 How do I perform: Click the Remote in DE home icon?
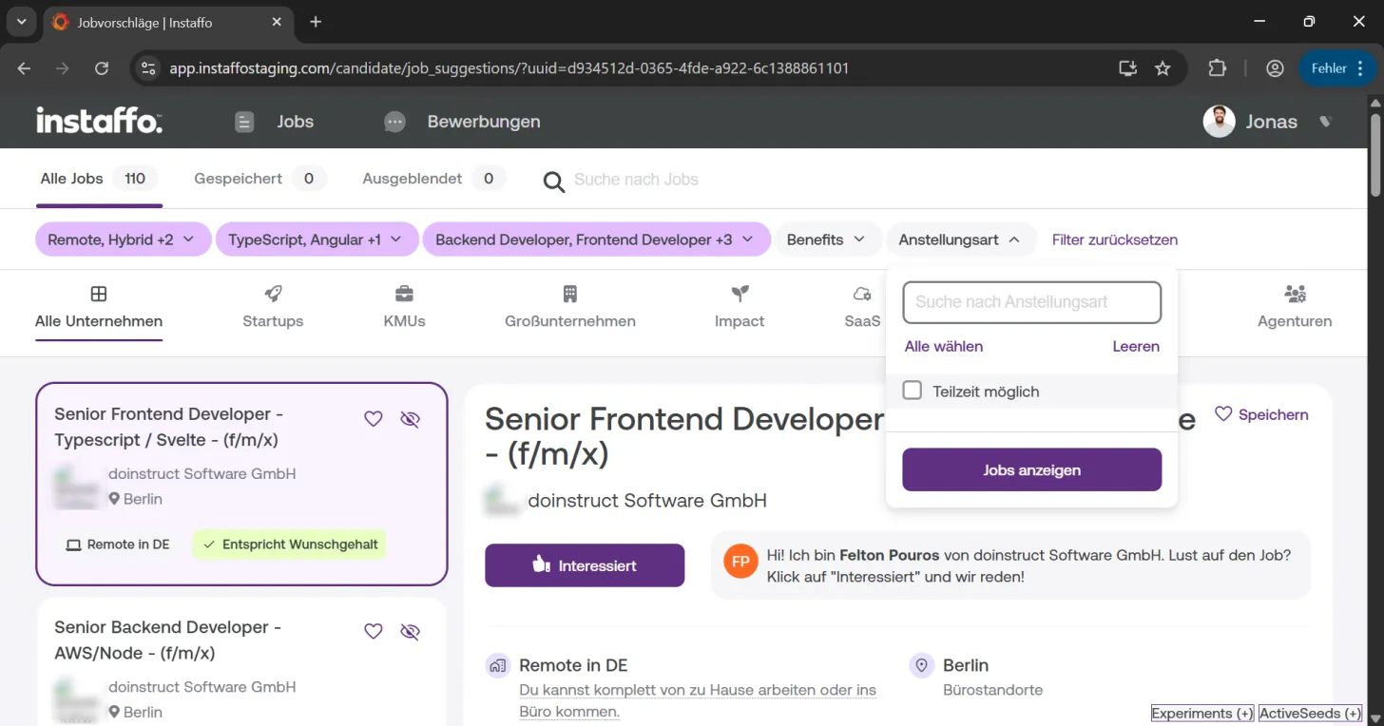pyautogui.click(x=497, y=666)
